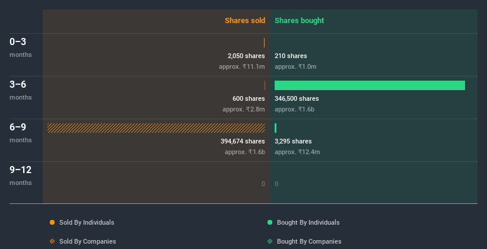Viewport: 487px width, 249px height.
Task: Click the Shares bought column header
Action: pyautogui.click(x=300, y=21)
